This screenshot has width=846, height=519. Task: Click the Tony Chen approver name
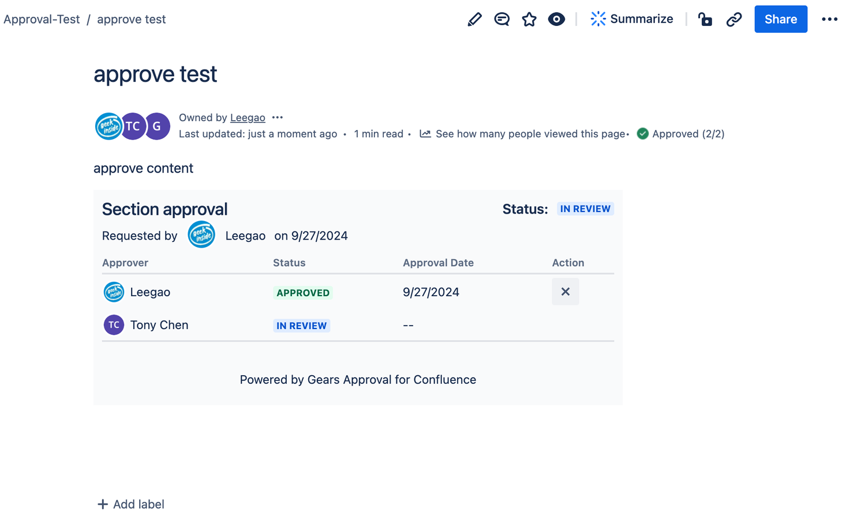tap(159, 325)
